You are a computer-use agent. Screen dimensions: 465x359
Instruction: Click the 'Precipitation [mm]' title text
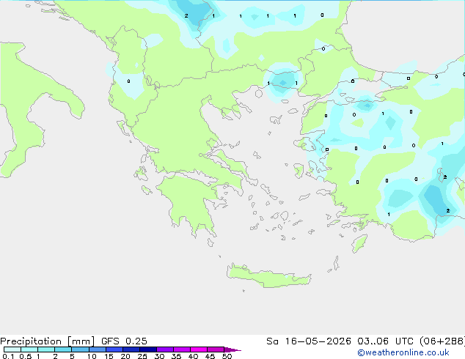click(x=47, y=341)
